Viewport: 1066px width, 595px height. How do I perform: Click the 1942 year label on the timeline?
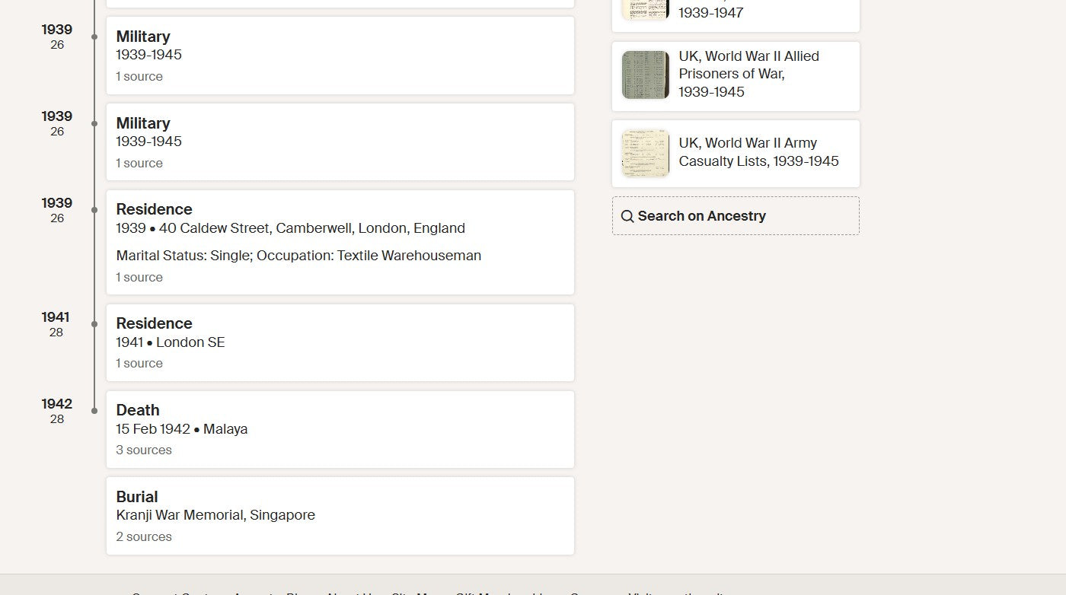tap(57, 404)
